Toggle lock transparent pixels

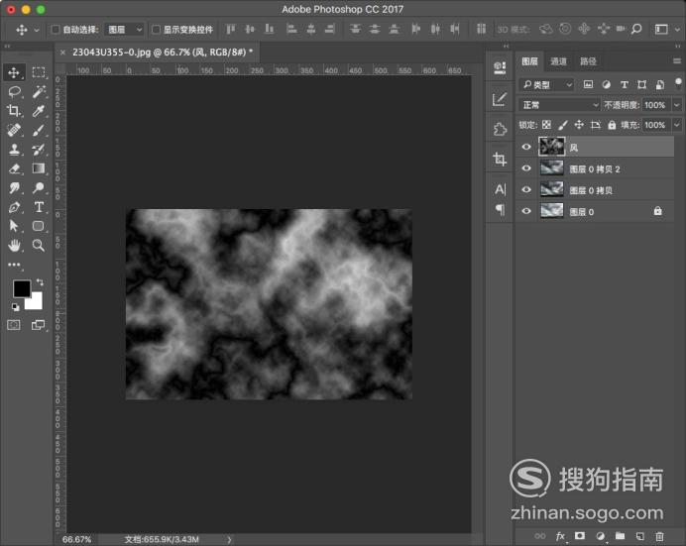546,125
